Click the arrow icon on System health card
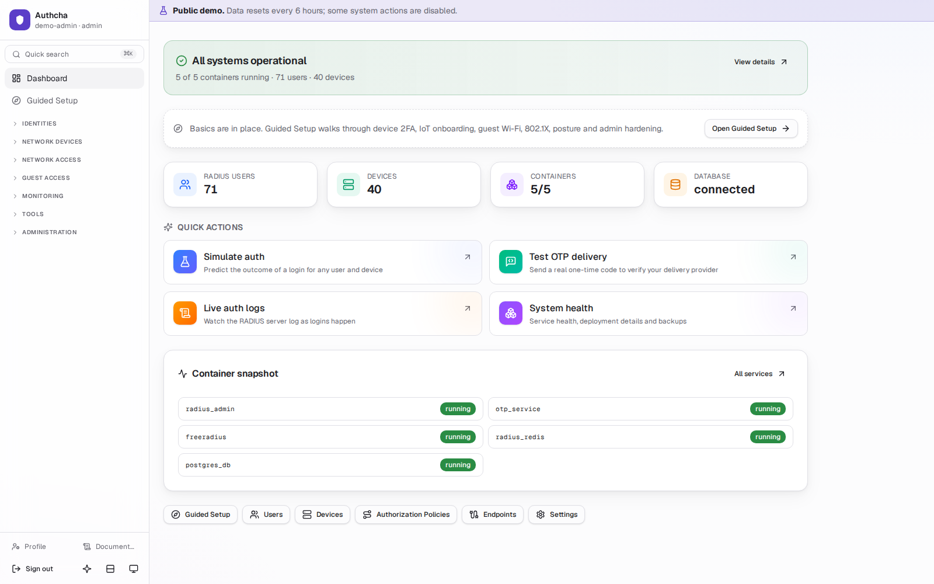The image size is (934, 584). pyautogui.click(x=793, y=308)
